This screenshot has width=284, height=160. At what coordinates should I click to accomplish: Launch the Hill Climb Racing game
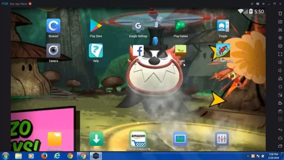point(223,50)
